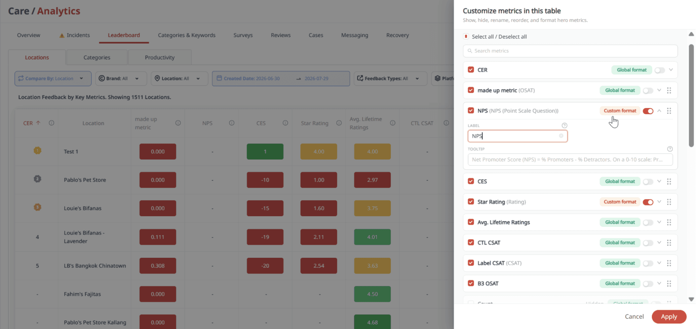Select the Categories sub-tab
This screenshot has width=698, height=329.
[97, 57]
